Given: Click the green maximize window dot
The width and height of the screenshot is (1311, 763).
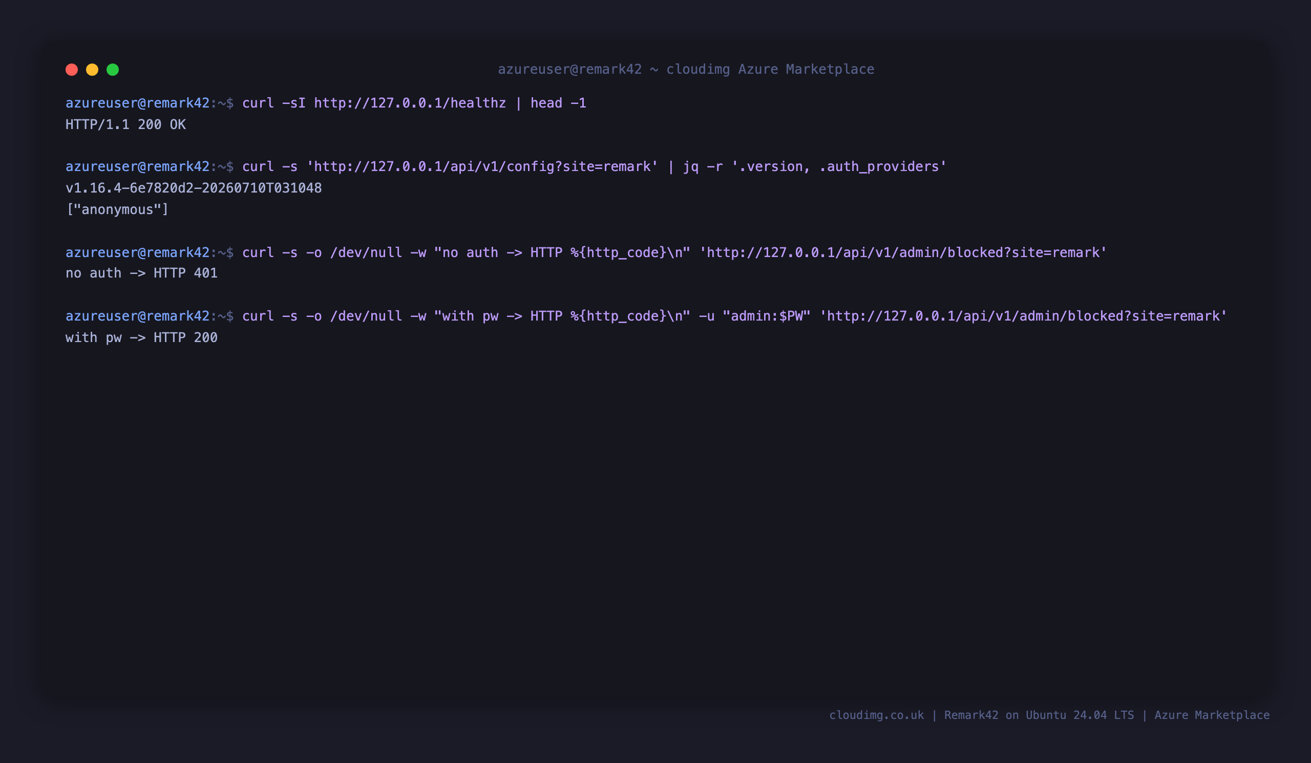Looking at the screenshot, I should coord(113,70).
